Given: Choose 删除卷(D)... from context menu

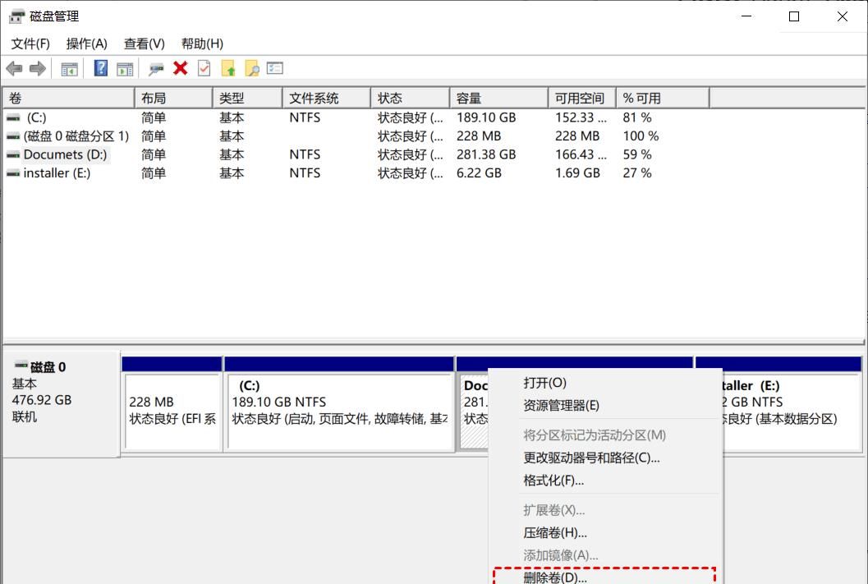Looking at the screenshot, I should pyautogui.click(x=555, y=577).
